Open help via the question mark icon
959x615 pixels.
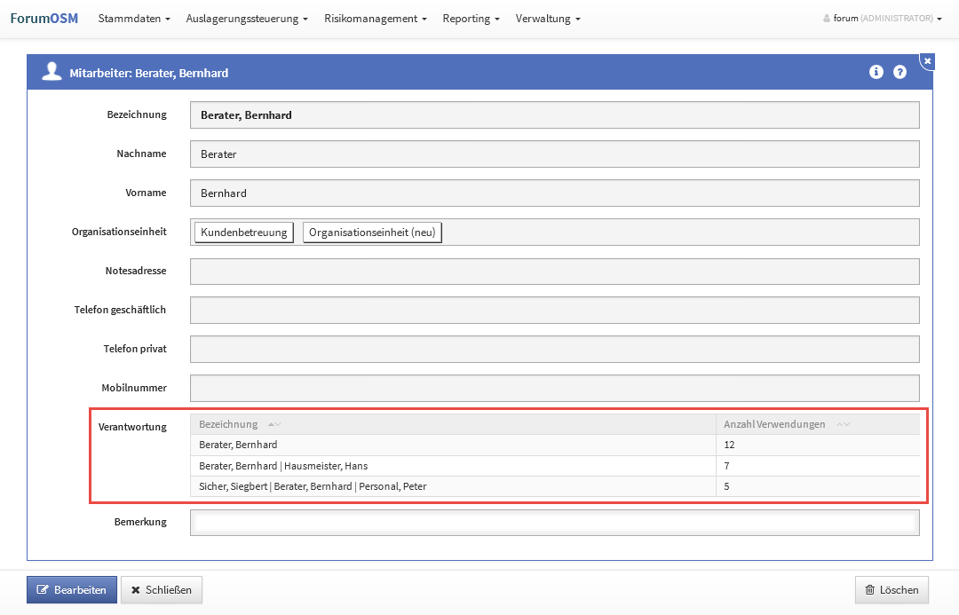[900, 72]
